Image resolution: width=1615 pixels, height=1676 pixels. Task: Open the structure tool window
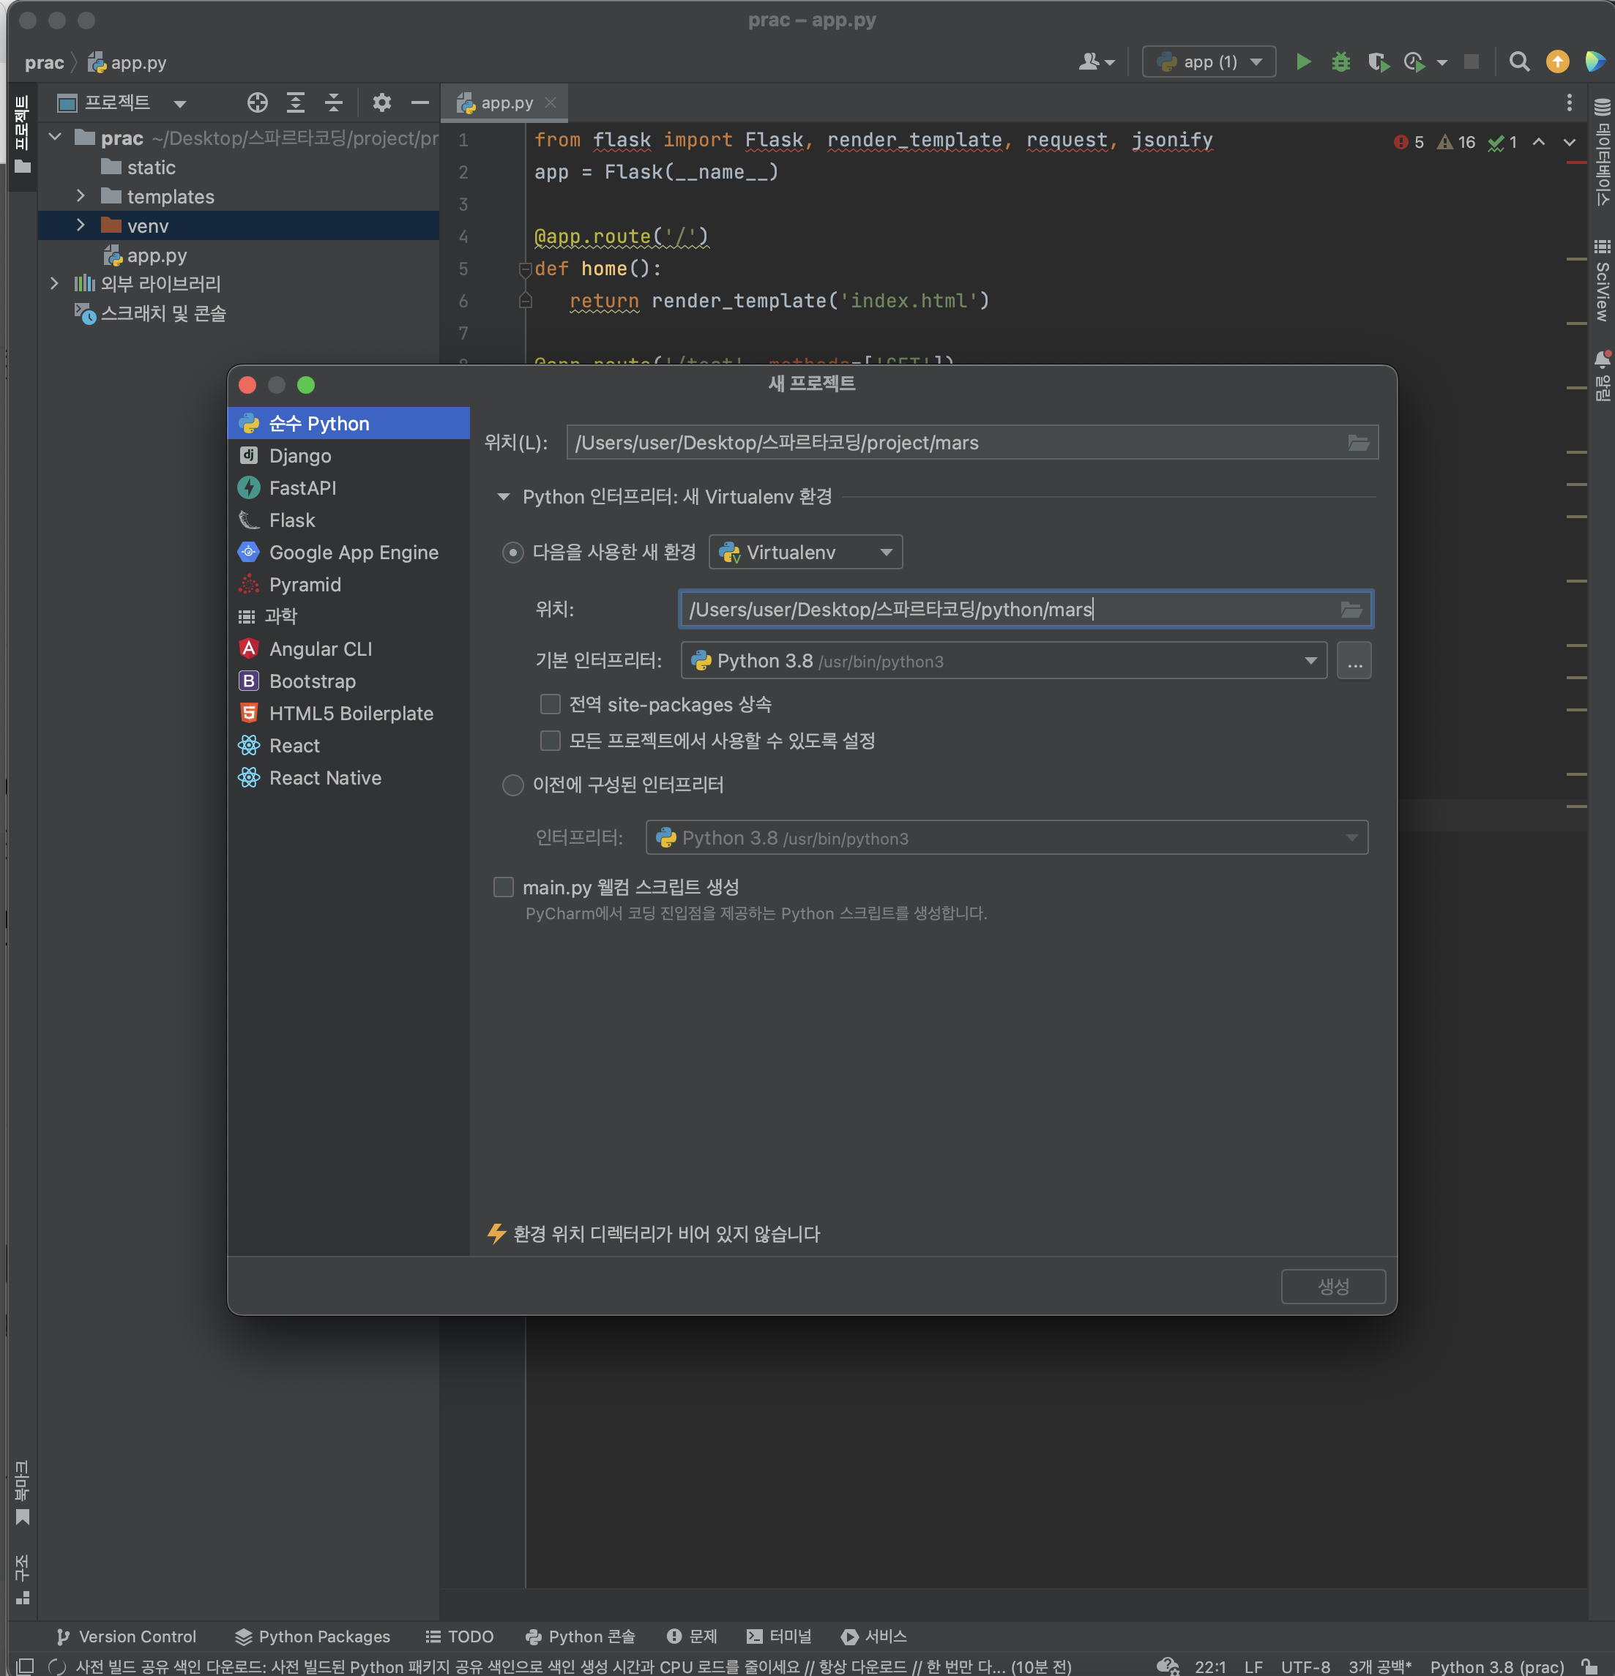pyautogui.click(x=22, y=1579)
